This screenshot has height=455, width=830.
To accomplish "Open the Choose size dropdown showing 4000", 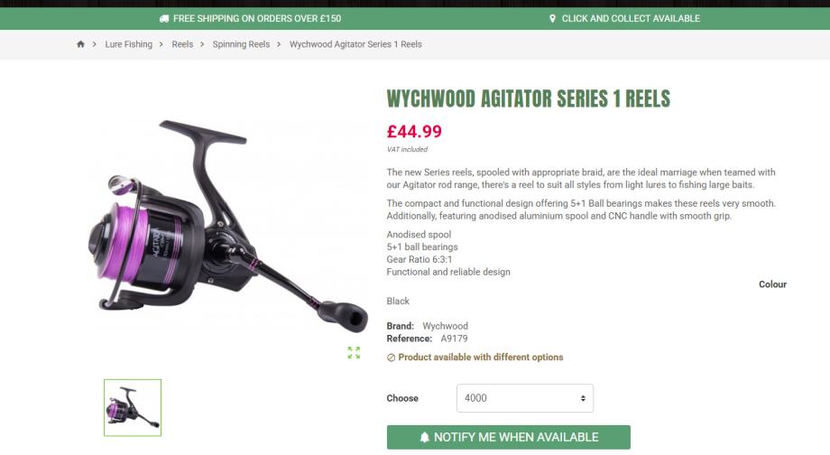I will (524, 398).
